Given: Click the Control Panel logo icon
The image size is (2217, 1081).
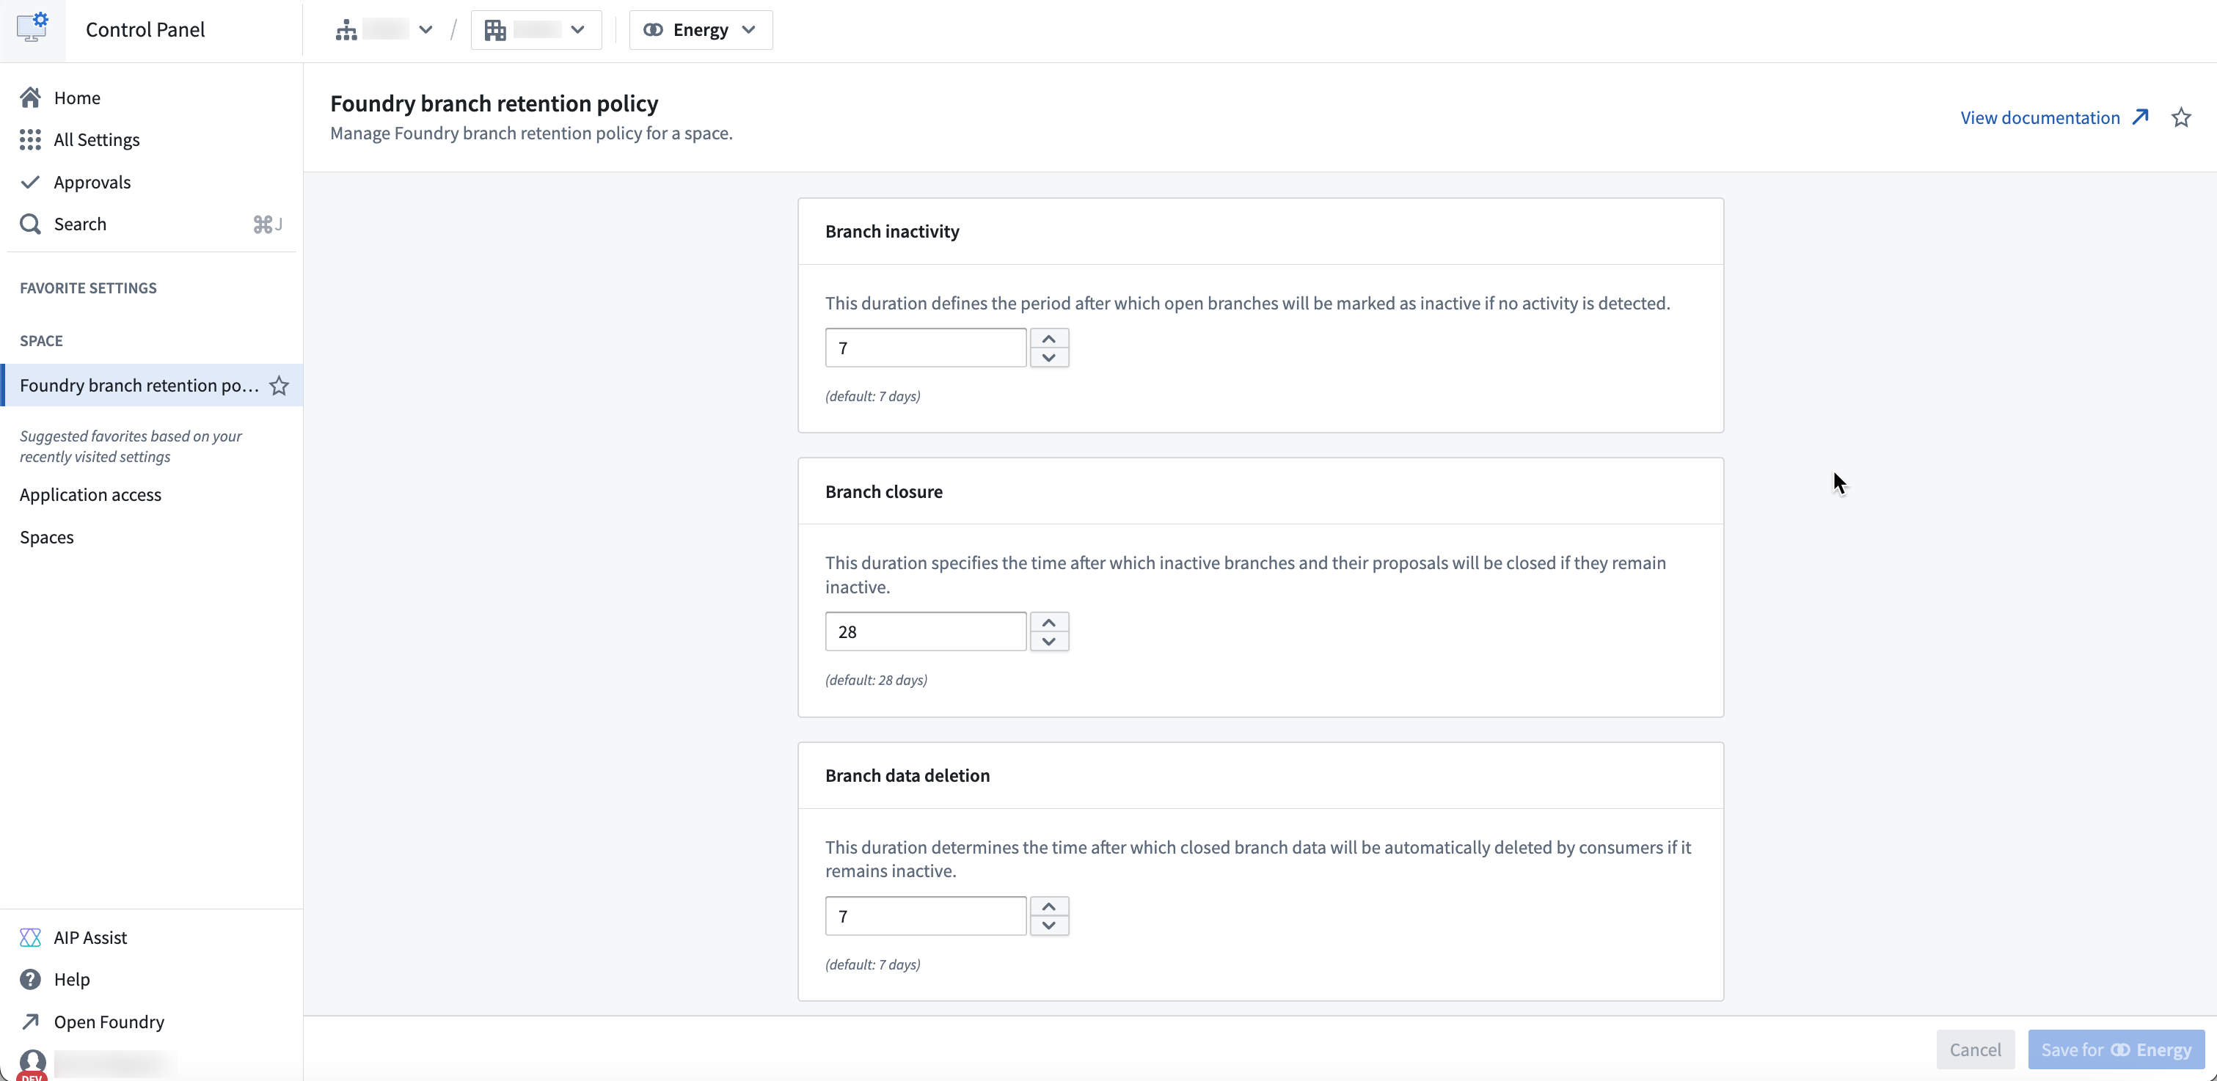Looking at the screenshot, I should (33, 29).
